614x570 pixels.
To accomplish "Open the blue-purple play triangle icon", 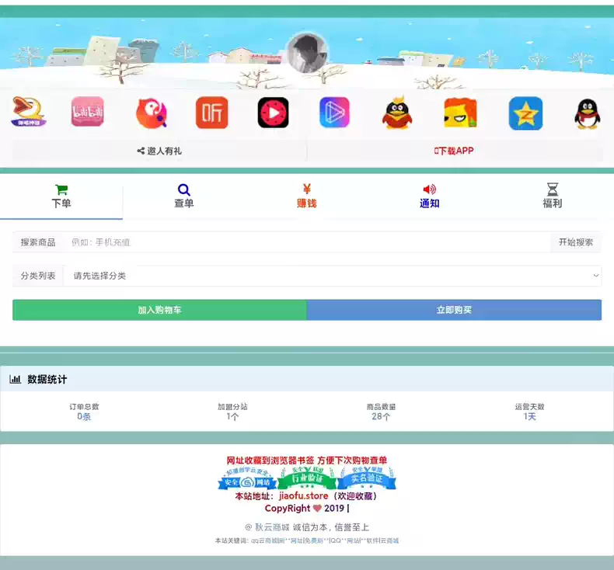I will [334, 113].
